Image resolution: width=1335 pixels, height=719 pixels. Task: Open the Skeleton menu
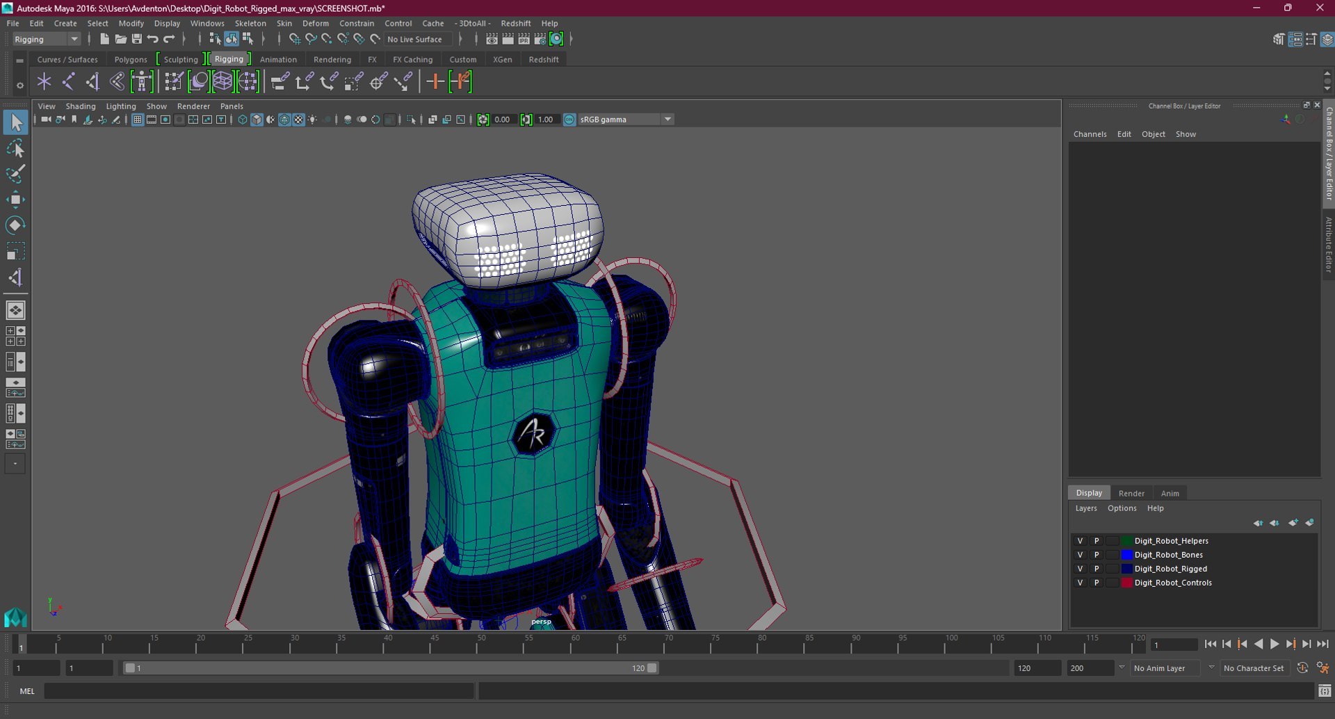pyautogui.click(x=250, y=23)
